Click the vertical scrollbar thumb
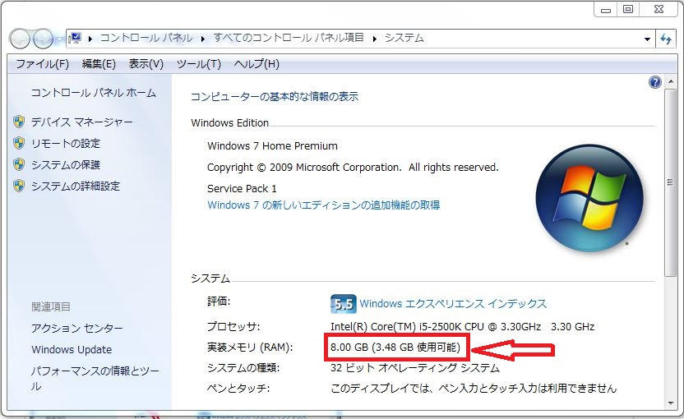The image size is (684, 419). [670, 182]
